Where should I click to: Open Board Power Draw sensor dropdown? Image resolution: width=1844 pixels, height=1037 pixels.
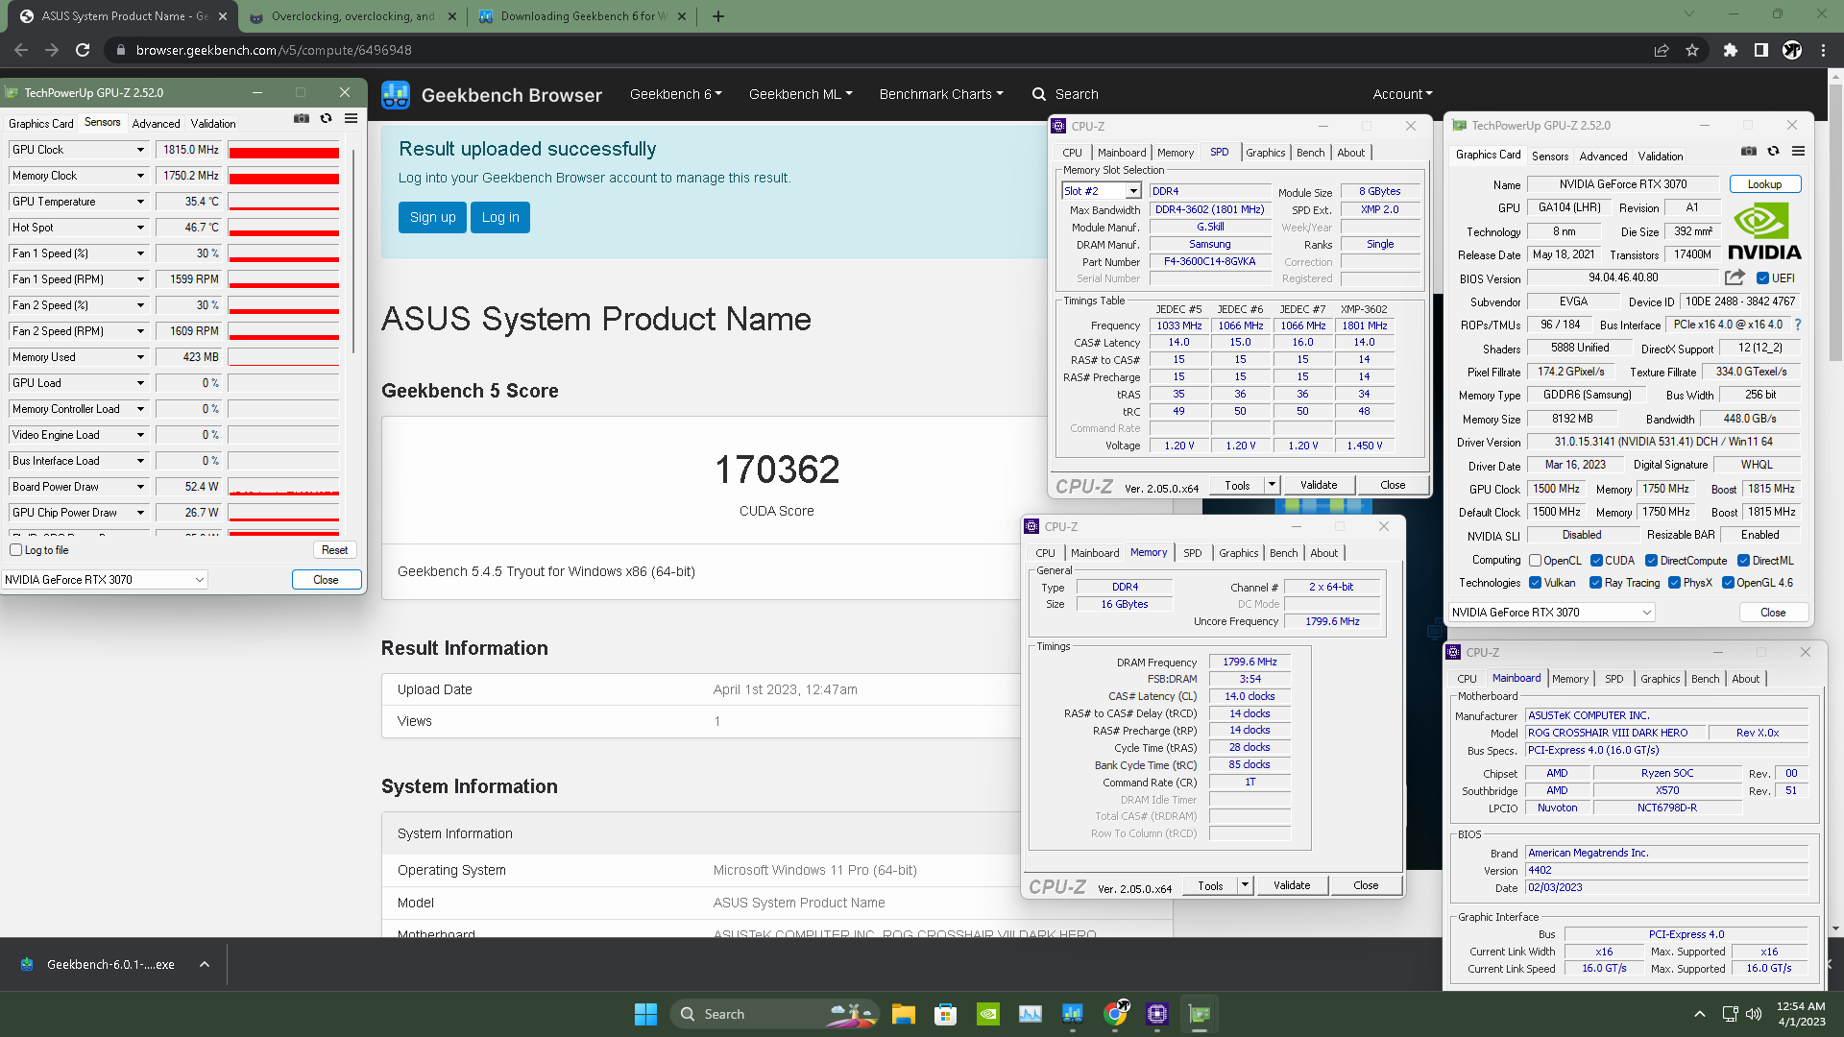point(140,487)
